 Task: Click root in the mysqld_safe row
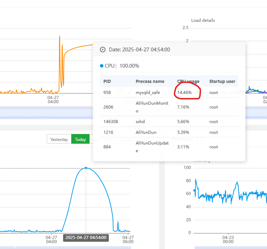click(213, 92)
